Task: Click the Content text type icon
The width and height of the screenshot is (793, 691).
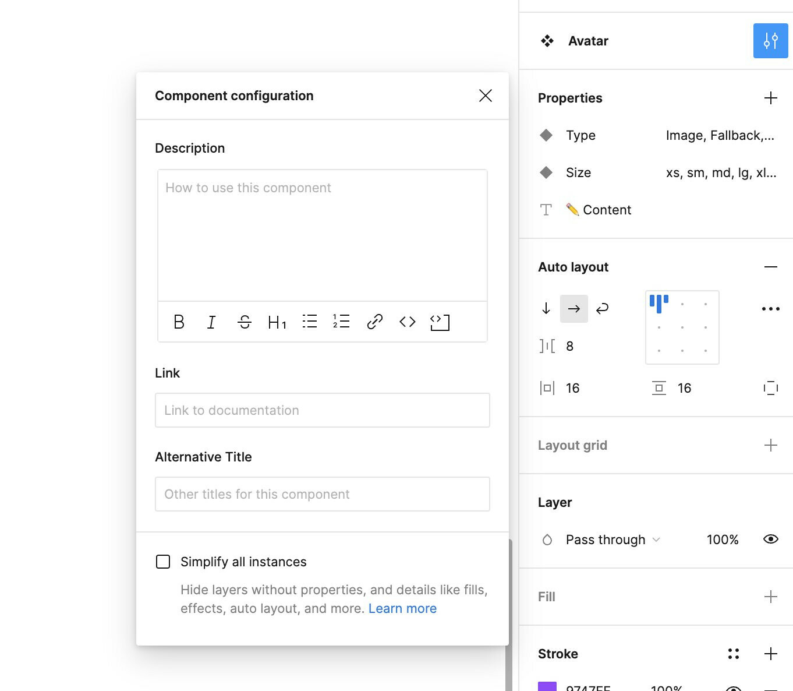Action: 546,210
